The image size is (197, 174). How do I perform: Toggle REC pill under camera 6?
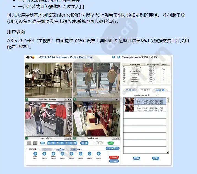coord(80,158)
